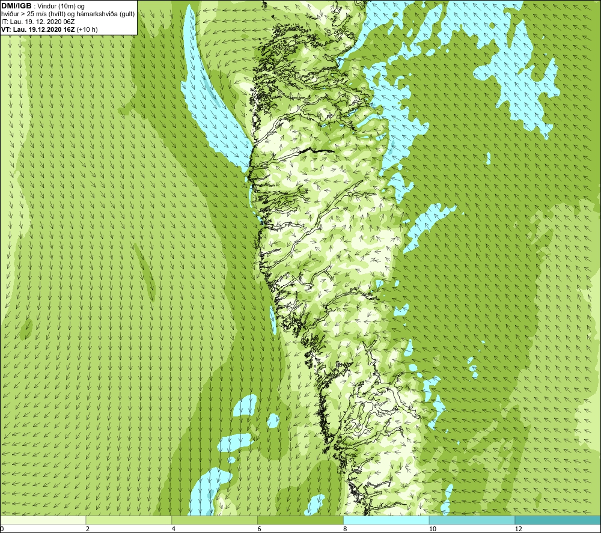Click the 2–4 m/s light green swatch

point(129,520)
